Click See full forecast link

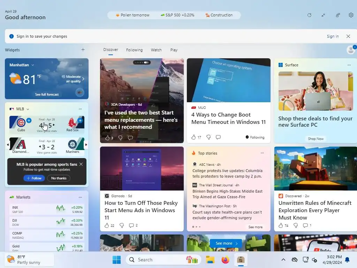tap(47, 94)
